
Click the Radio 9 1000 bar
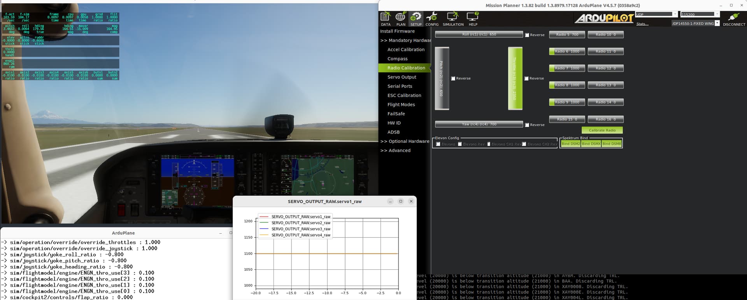[567, 102]
